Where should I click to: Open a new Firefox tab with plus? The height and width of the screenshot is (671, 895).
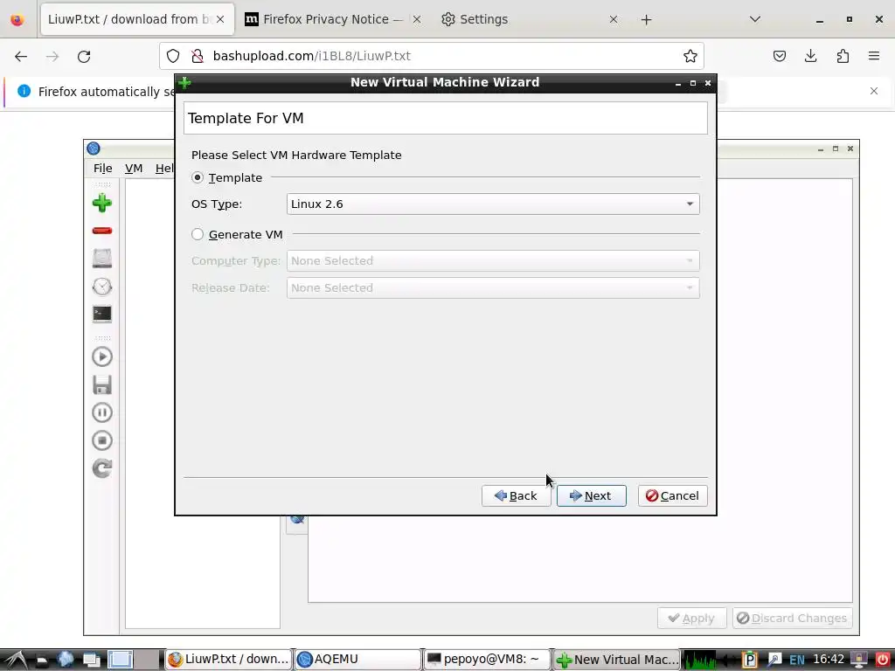click(x=646, y=20)
